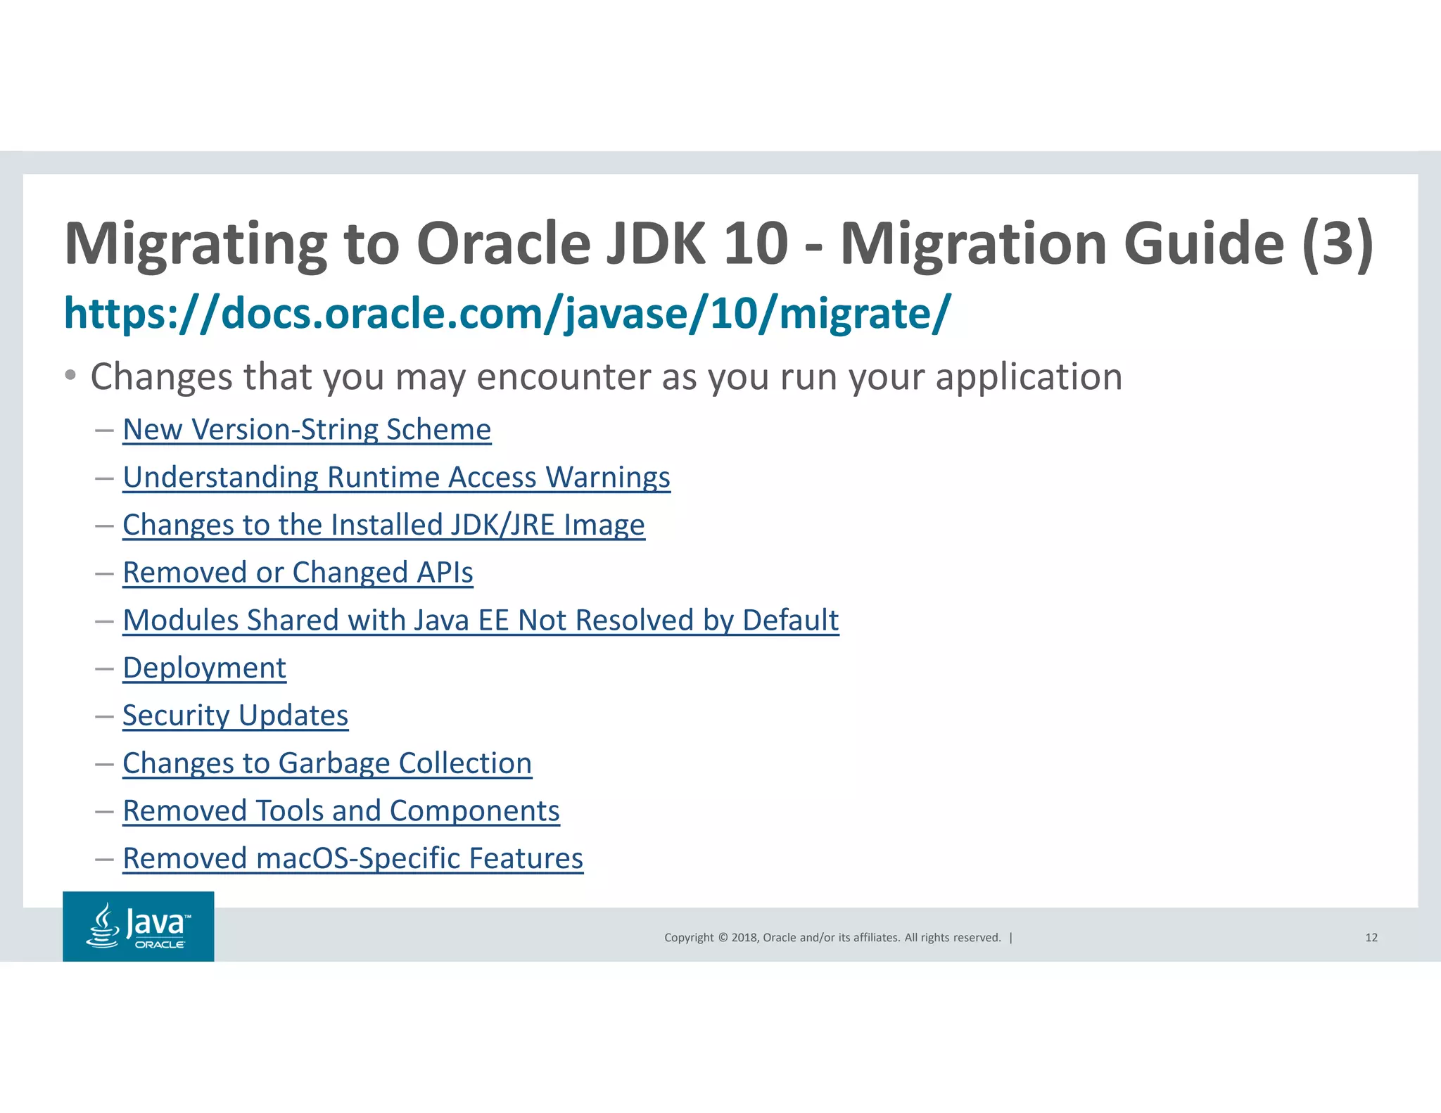Open the Removed or Changed APIs link
The width and height of the screenshot is (1441, 1113).
pos(298,572)
